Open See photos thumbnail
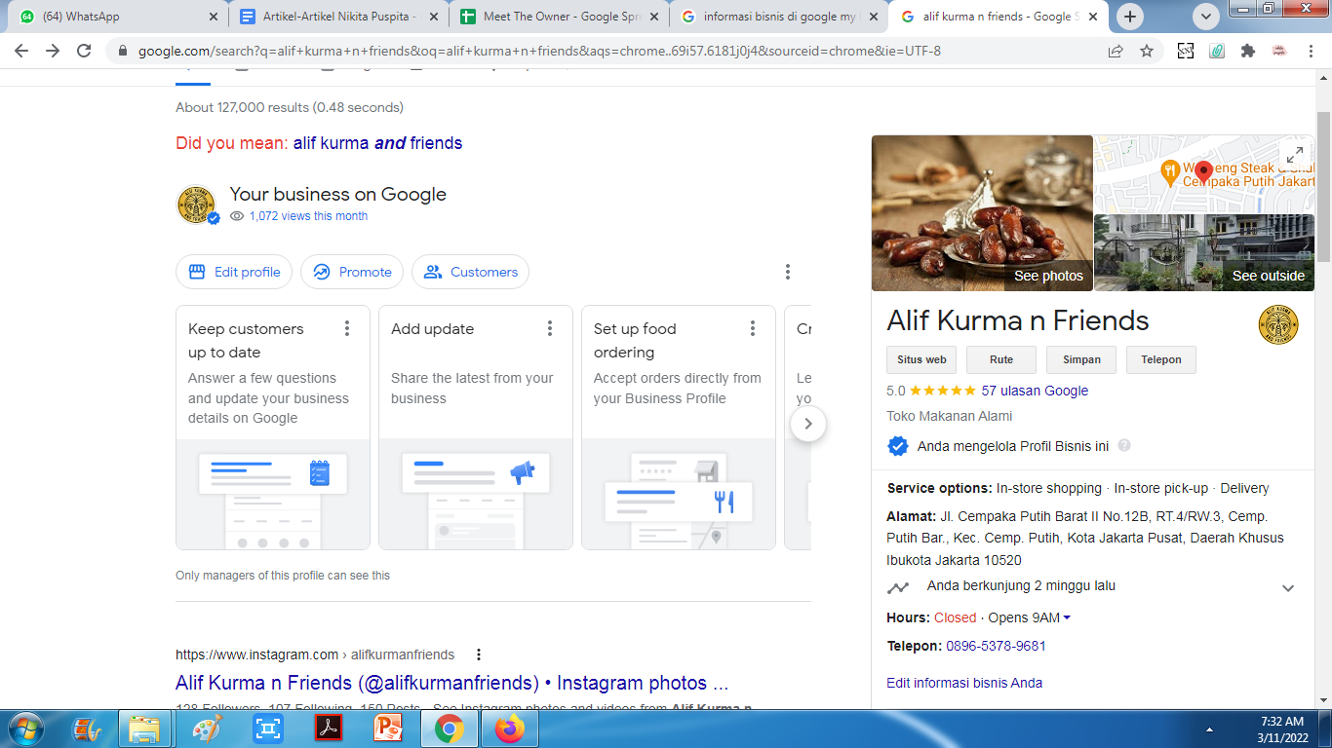The height and width of the screenshot is (748, 1332). 982,213
